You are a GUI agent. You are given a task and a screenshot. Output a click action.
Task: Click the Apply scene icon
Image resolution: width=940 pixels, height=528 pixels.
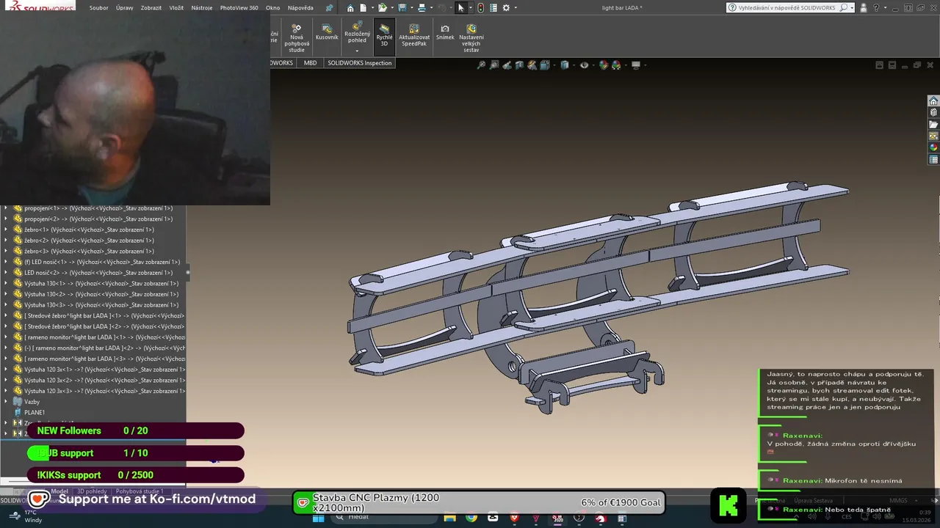pyautogui.click(x=616, y=65)
